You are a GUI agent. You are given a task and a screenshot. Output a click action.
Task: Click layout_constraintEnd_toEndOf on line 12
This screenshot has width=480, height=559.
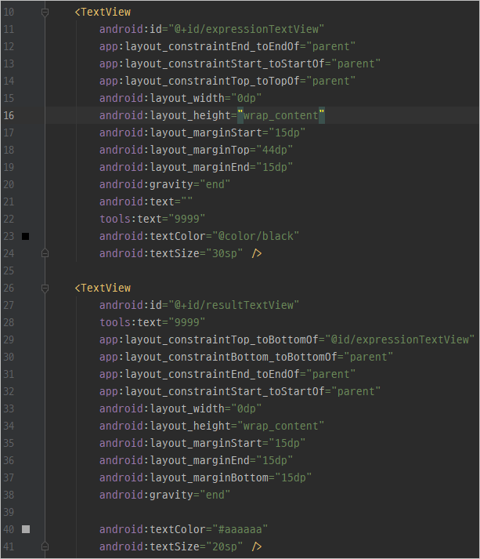click(x=228, y=47)
